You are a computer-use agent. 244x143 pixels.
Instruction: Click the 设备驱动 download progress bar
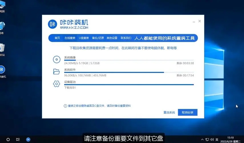[129, 85]
